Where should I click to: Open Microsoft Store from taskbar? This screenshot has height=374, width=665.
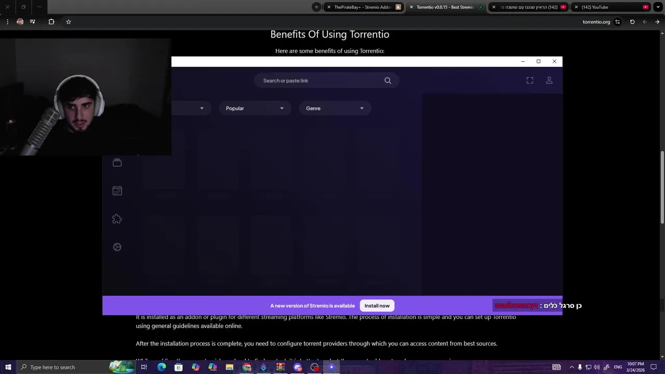click(179, 367)
